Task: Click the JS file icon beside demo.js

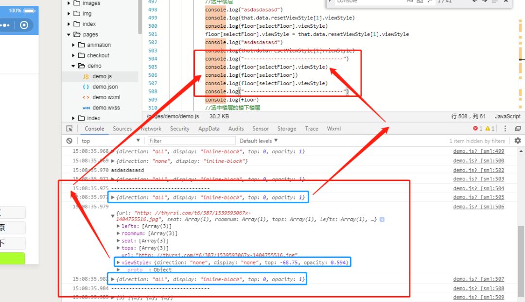Action: (x=86, y=77)
